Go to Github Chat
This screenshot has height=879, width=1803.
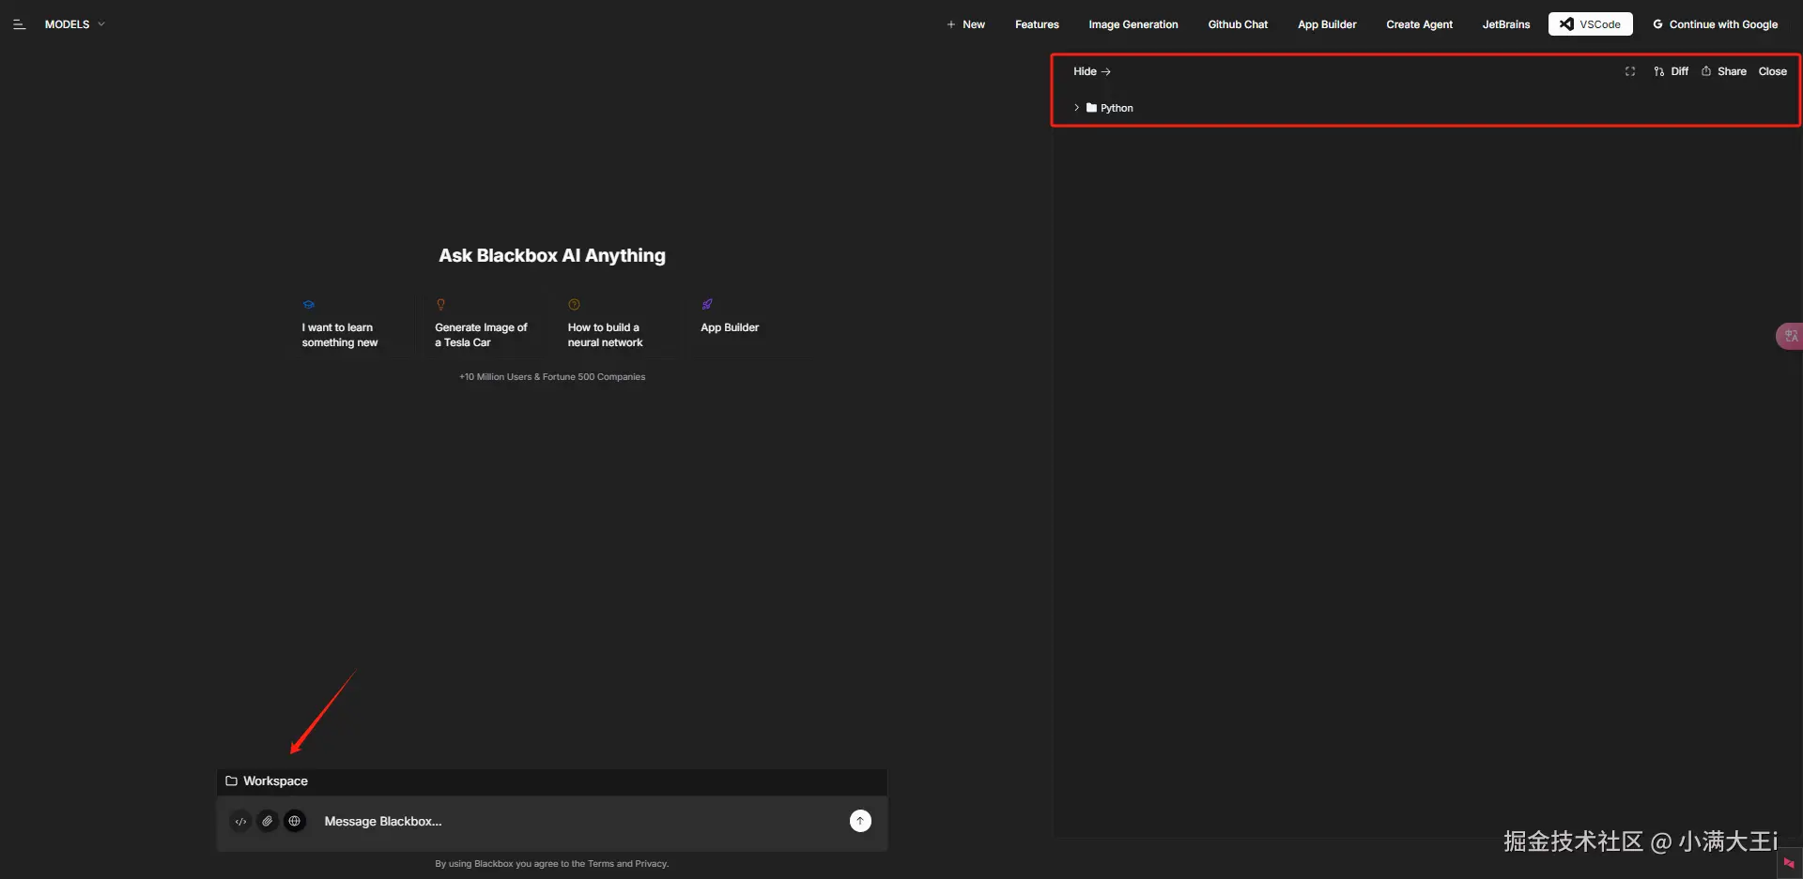1237,24
